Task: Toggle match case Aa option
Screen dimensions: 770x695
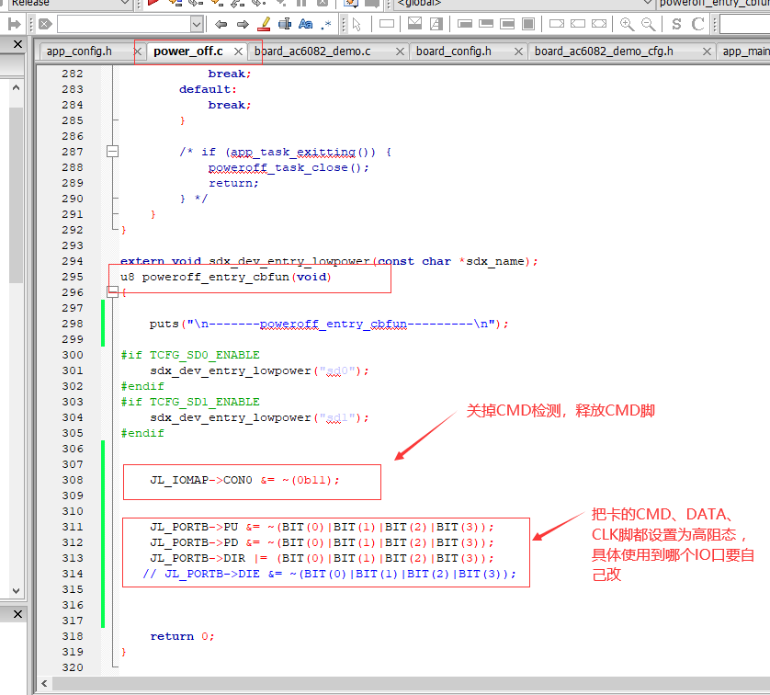Action: tap(305, 24)
